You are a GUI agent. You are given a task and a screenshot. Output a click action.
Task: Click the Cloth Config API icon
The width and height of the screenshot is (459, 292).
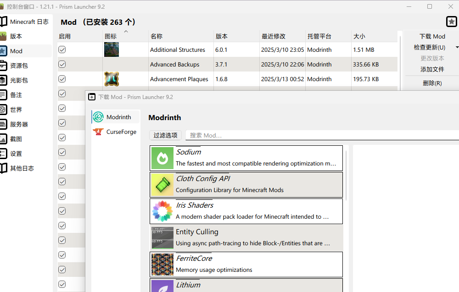pos(162,185)
